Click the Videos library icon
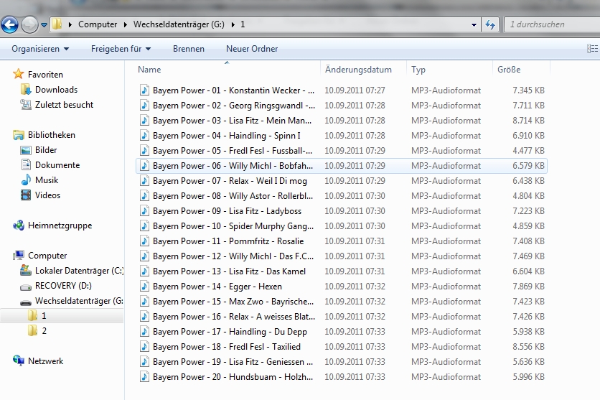Viewport: 600px width, 400px height. click(x=26, y=195)
